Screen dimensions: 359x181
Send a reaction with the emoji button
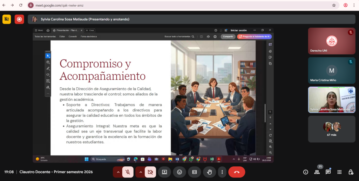pos(179,172)
